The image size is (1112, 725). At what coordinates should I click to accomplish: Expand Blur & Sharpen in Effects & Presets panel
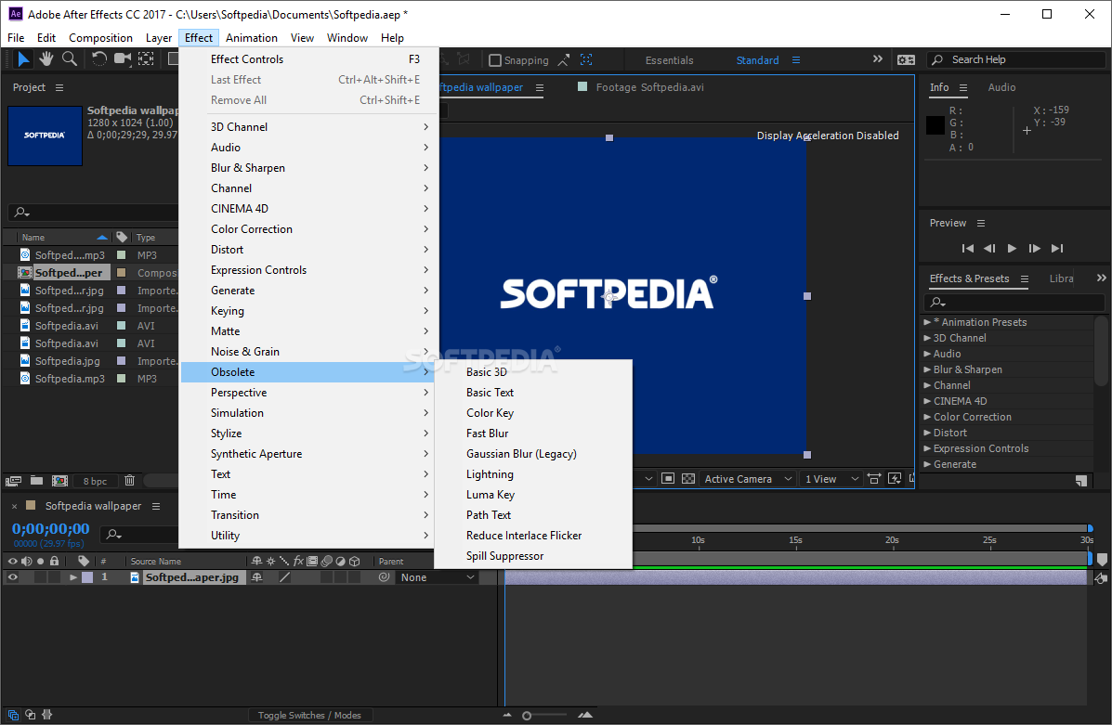point(928,369)
